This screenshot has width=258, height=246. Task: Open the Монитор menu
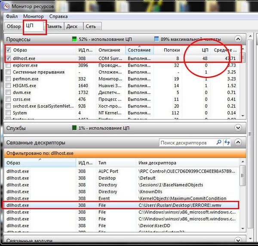pos(34,16)
